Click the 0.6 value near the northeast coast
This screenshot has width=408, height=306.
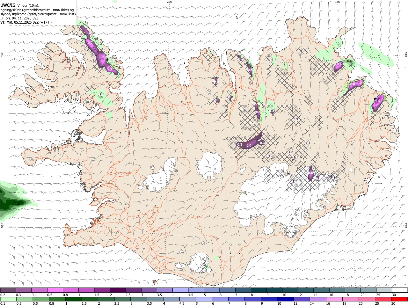pyautogui.click(x=350, y=61)
